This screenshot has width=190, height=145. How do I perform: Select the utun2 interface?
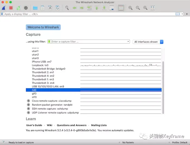94,55
